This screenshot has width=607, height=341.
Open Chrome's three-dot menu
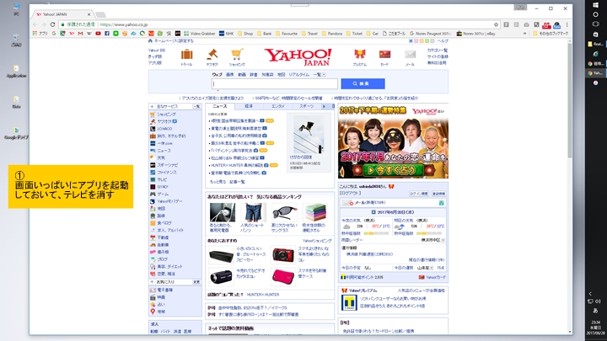tap(567, 24)
